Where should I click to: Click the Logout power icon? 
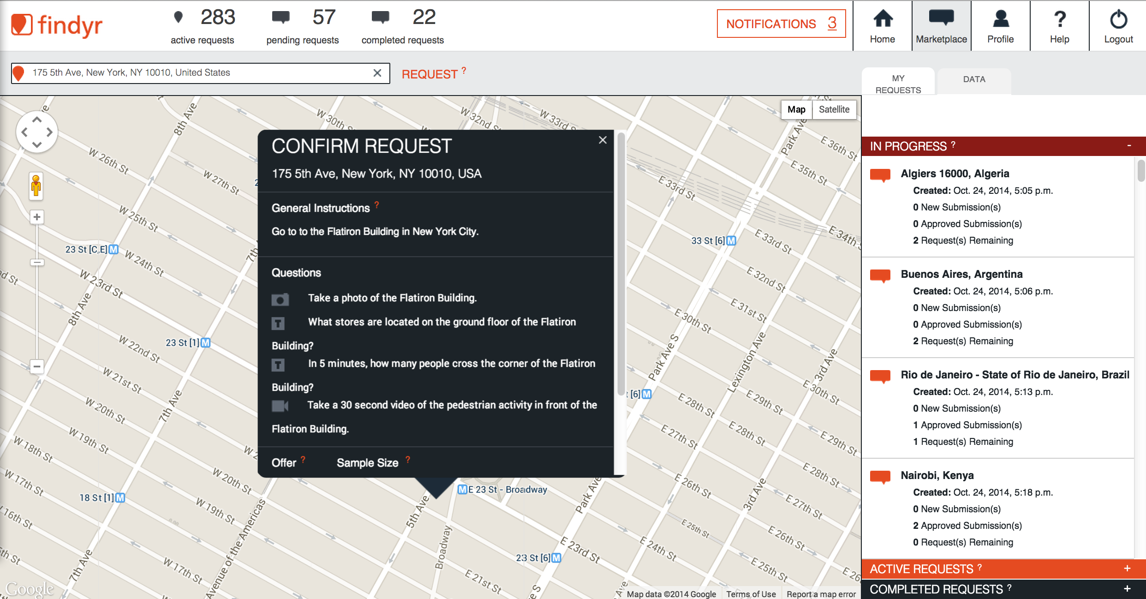(x=1118, y=19)
